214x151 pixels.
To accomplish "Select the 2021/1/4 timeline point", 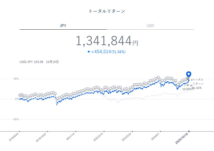I will pyautogui.click(x=76, y=131).
